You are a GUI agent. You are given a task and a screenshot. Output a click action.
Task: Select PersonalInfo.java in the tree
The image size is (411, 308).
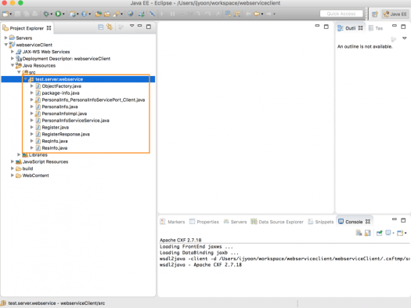pos(59,107)
